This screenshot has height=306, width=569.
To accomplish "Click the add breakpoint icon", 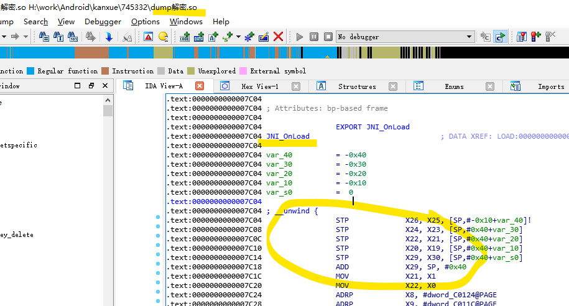I will (x=535, y=37).
